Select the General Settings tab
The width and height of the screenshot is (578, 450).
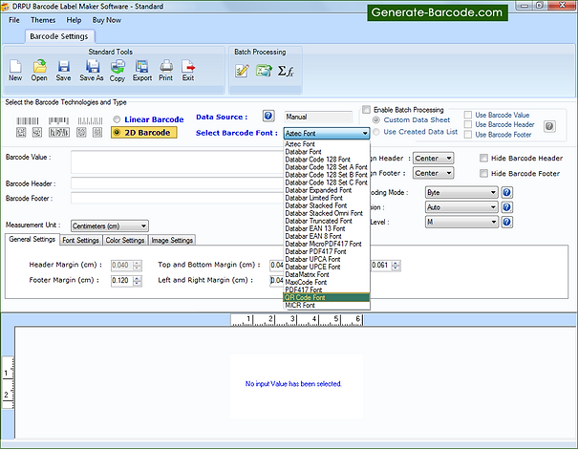(32, 239)
